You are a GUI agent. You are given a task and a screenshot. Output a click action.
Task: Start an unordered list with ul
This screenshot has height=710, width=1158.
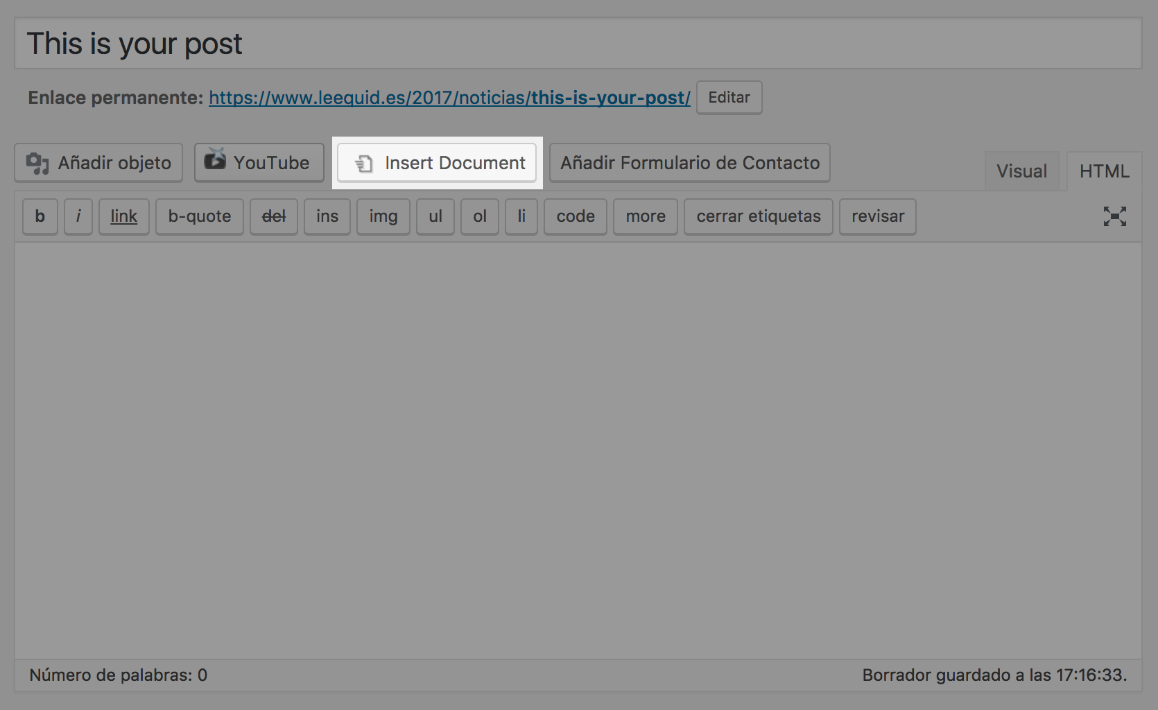pos(435,216)
